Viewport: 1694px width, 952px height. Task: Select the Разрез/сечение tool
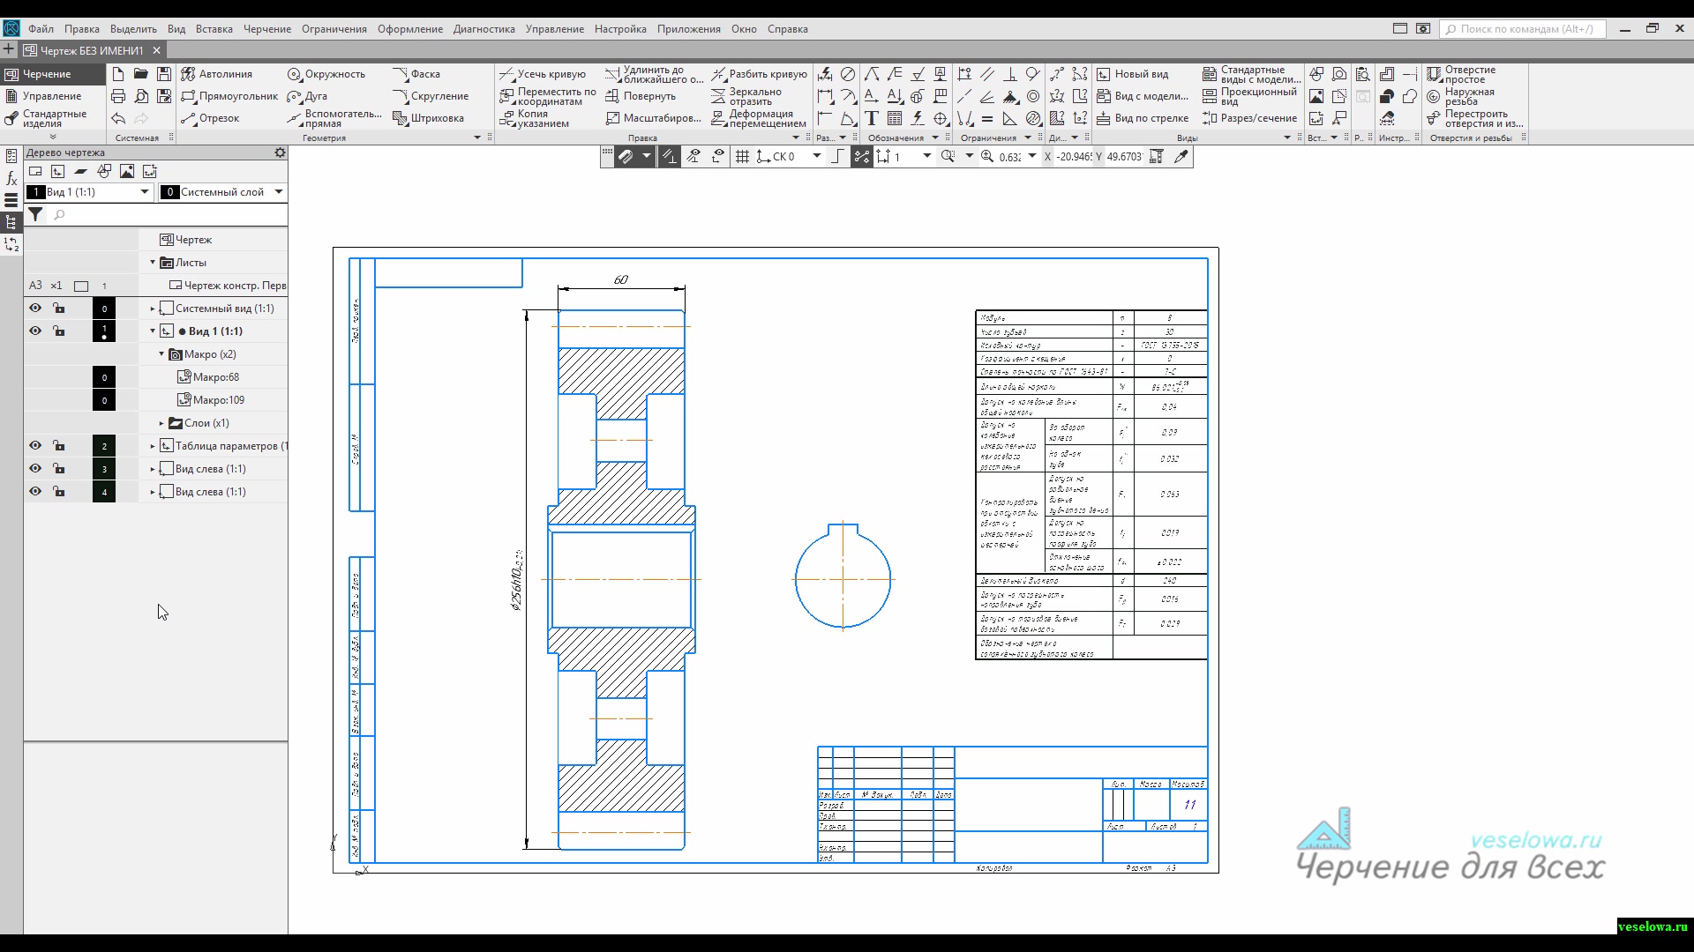click(x=1249, y=118)
